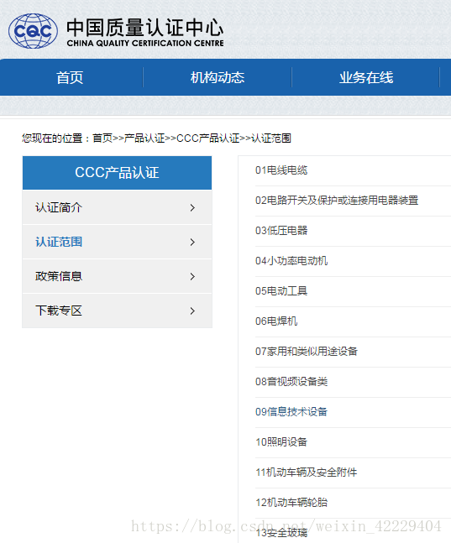Go to 首页 in the breadcrumb
The width and height of the screenshot is (451, 543).
102,138
